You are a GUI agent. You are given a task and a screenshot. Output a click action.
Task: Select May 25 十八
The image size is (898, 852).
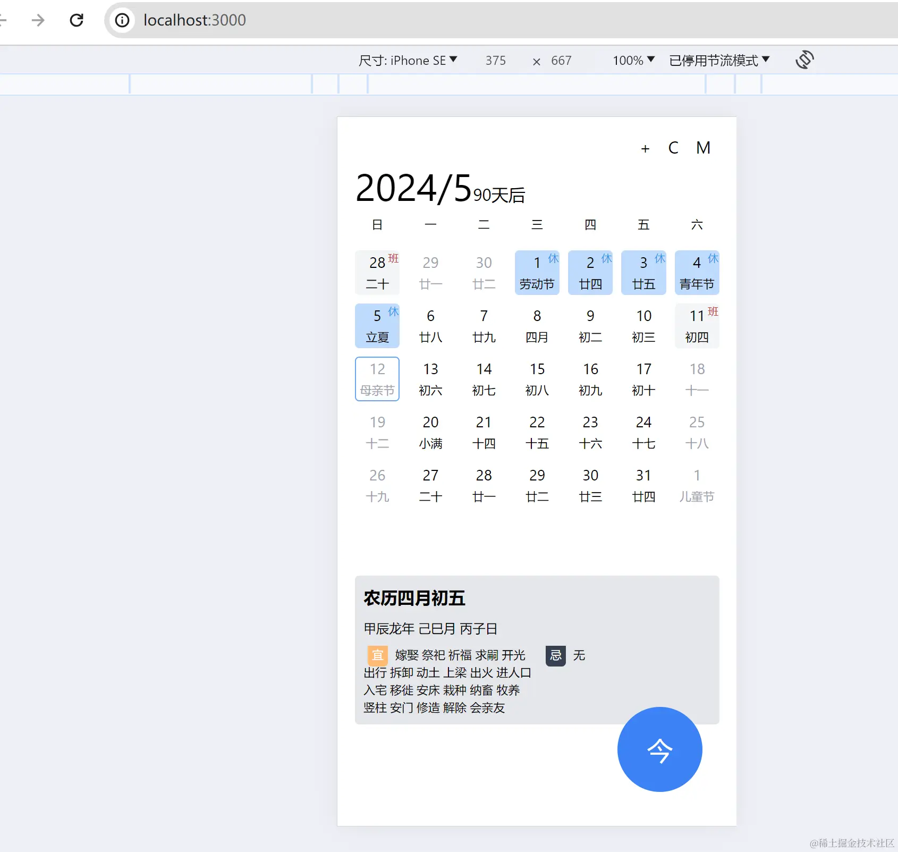697,432
